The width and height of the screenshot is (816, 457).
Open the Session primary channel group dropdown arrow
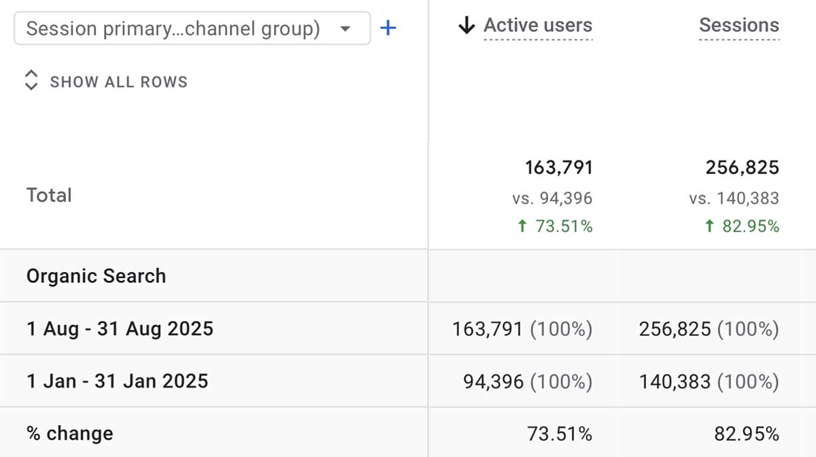coord(346,29)
